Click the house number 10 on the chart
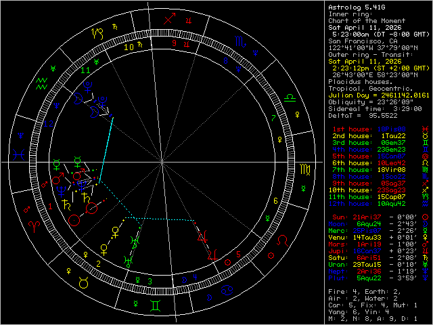 click(x=128, y=47)
